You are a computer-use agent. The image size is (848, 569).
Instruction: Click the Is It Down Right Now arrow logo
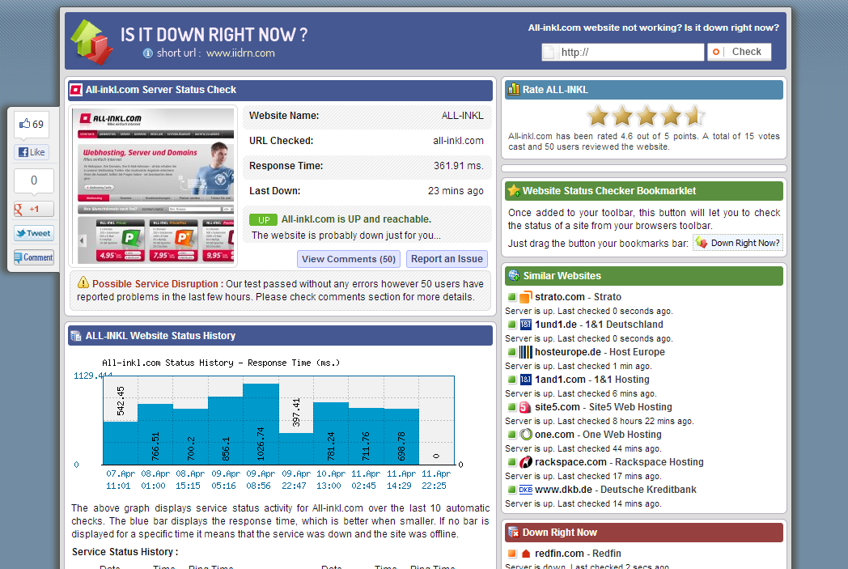tap(91, 42)
